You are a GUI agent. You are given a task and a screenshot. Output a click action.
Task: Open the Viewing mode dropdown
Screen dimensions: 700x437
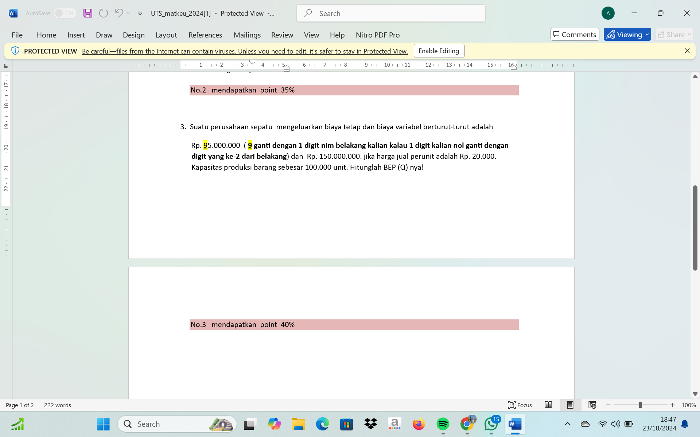click(627, 34)
